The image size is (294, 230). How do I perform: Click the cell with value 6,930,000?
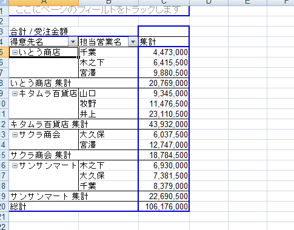click(164, 165)
